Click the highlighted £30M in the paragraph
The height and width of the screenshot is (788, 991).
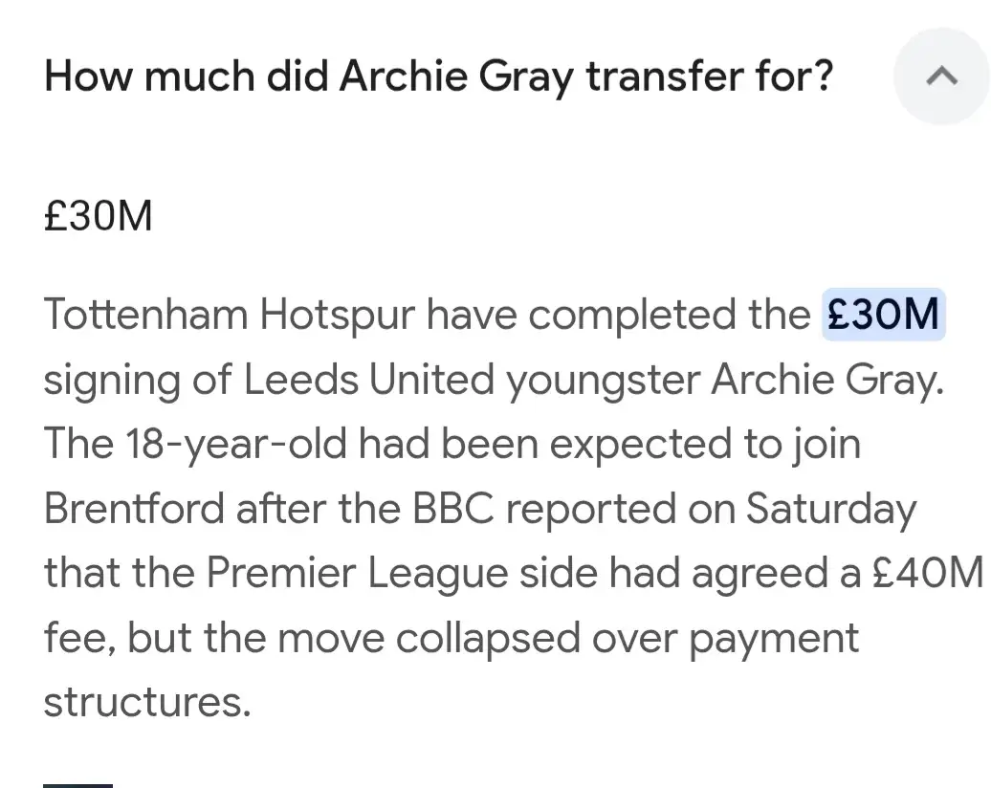884,315
